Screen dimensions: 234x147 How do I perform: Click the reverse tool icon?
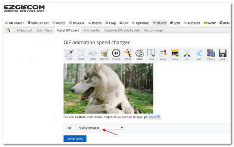(116, 54)
